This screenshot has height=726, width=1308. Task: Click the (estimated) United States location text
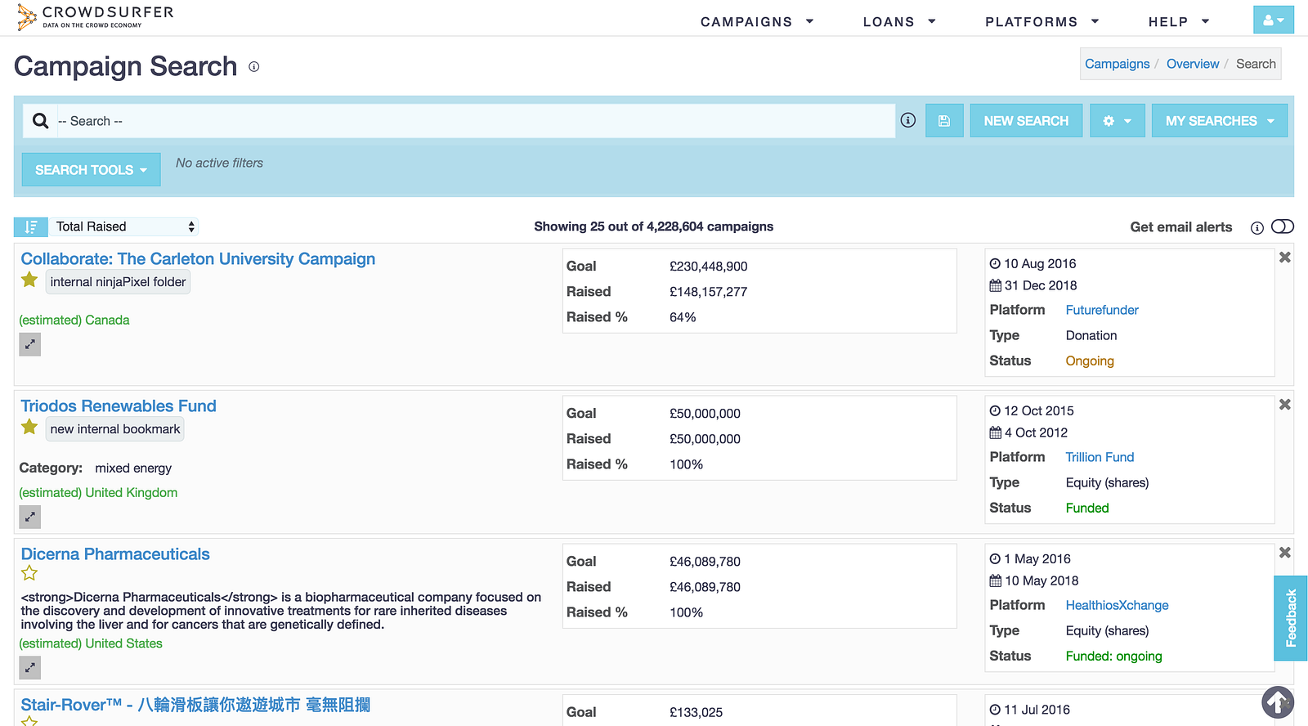pos(91,643)
